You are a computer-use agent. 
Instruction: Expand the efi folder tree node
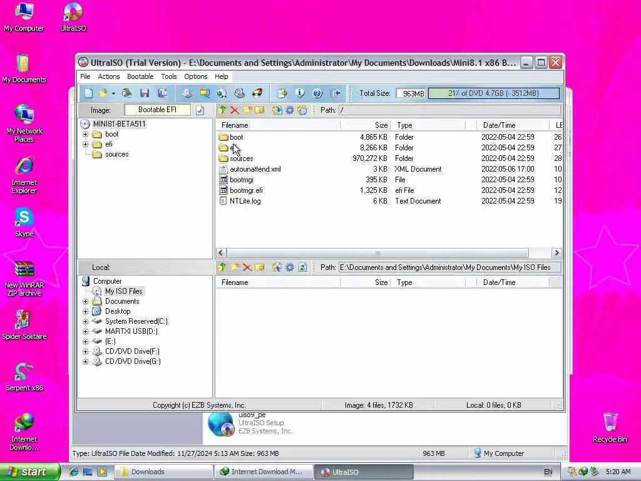(85, 144)
